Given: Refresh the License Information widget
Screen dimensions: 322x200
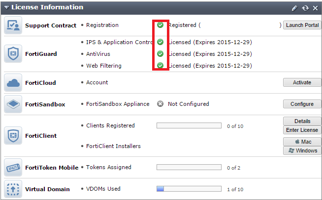Looking at the screenshot, I should coord(305,8).
